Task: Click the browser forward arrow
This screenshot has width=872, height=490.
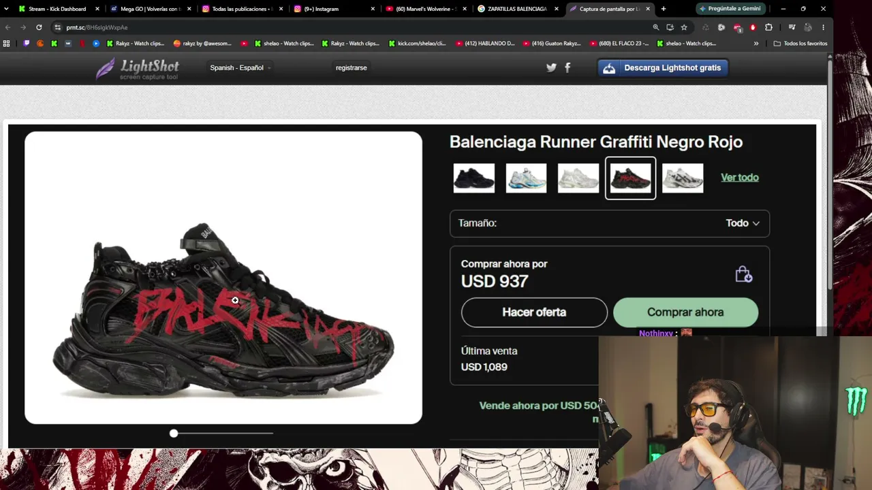Action: (x=22, y=27)
